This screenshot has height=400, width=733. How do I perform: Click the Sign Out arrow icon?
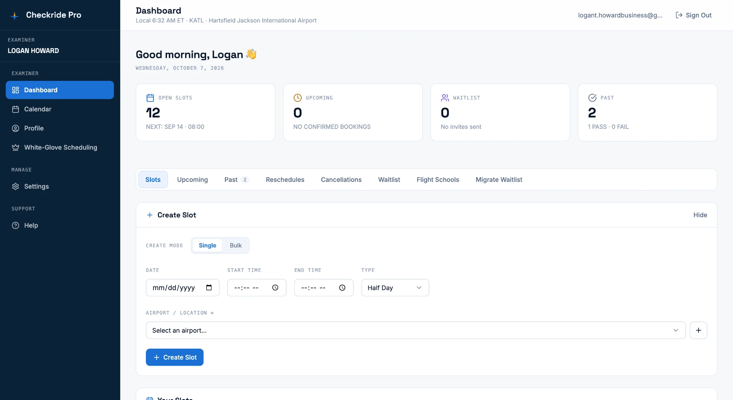pyautogui.click(x=679, y=15)
